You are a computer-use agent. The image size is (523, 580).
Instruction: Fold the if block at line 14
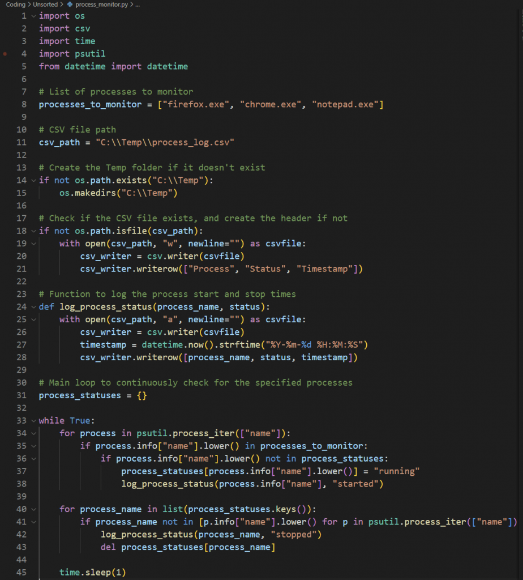[x=33, y=181]
